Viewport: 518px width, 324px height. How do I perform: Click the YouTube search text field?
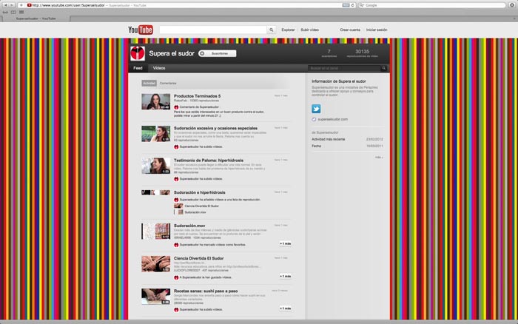pos(213,30)
